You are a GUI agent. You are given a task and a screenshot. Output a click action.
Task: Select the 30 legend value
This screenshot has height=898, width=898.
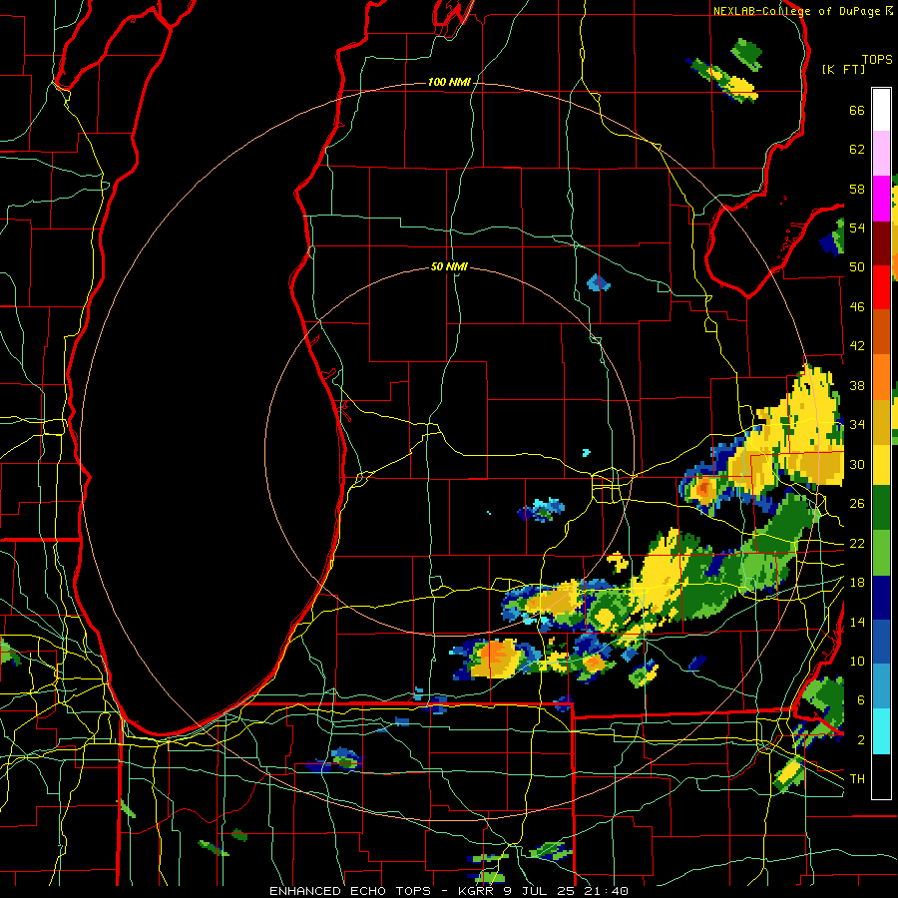coord(857,464)
